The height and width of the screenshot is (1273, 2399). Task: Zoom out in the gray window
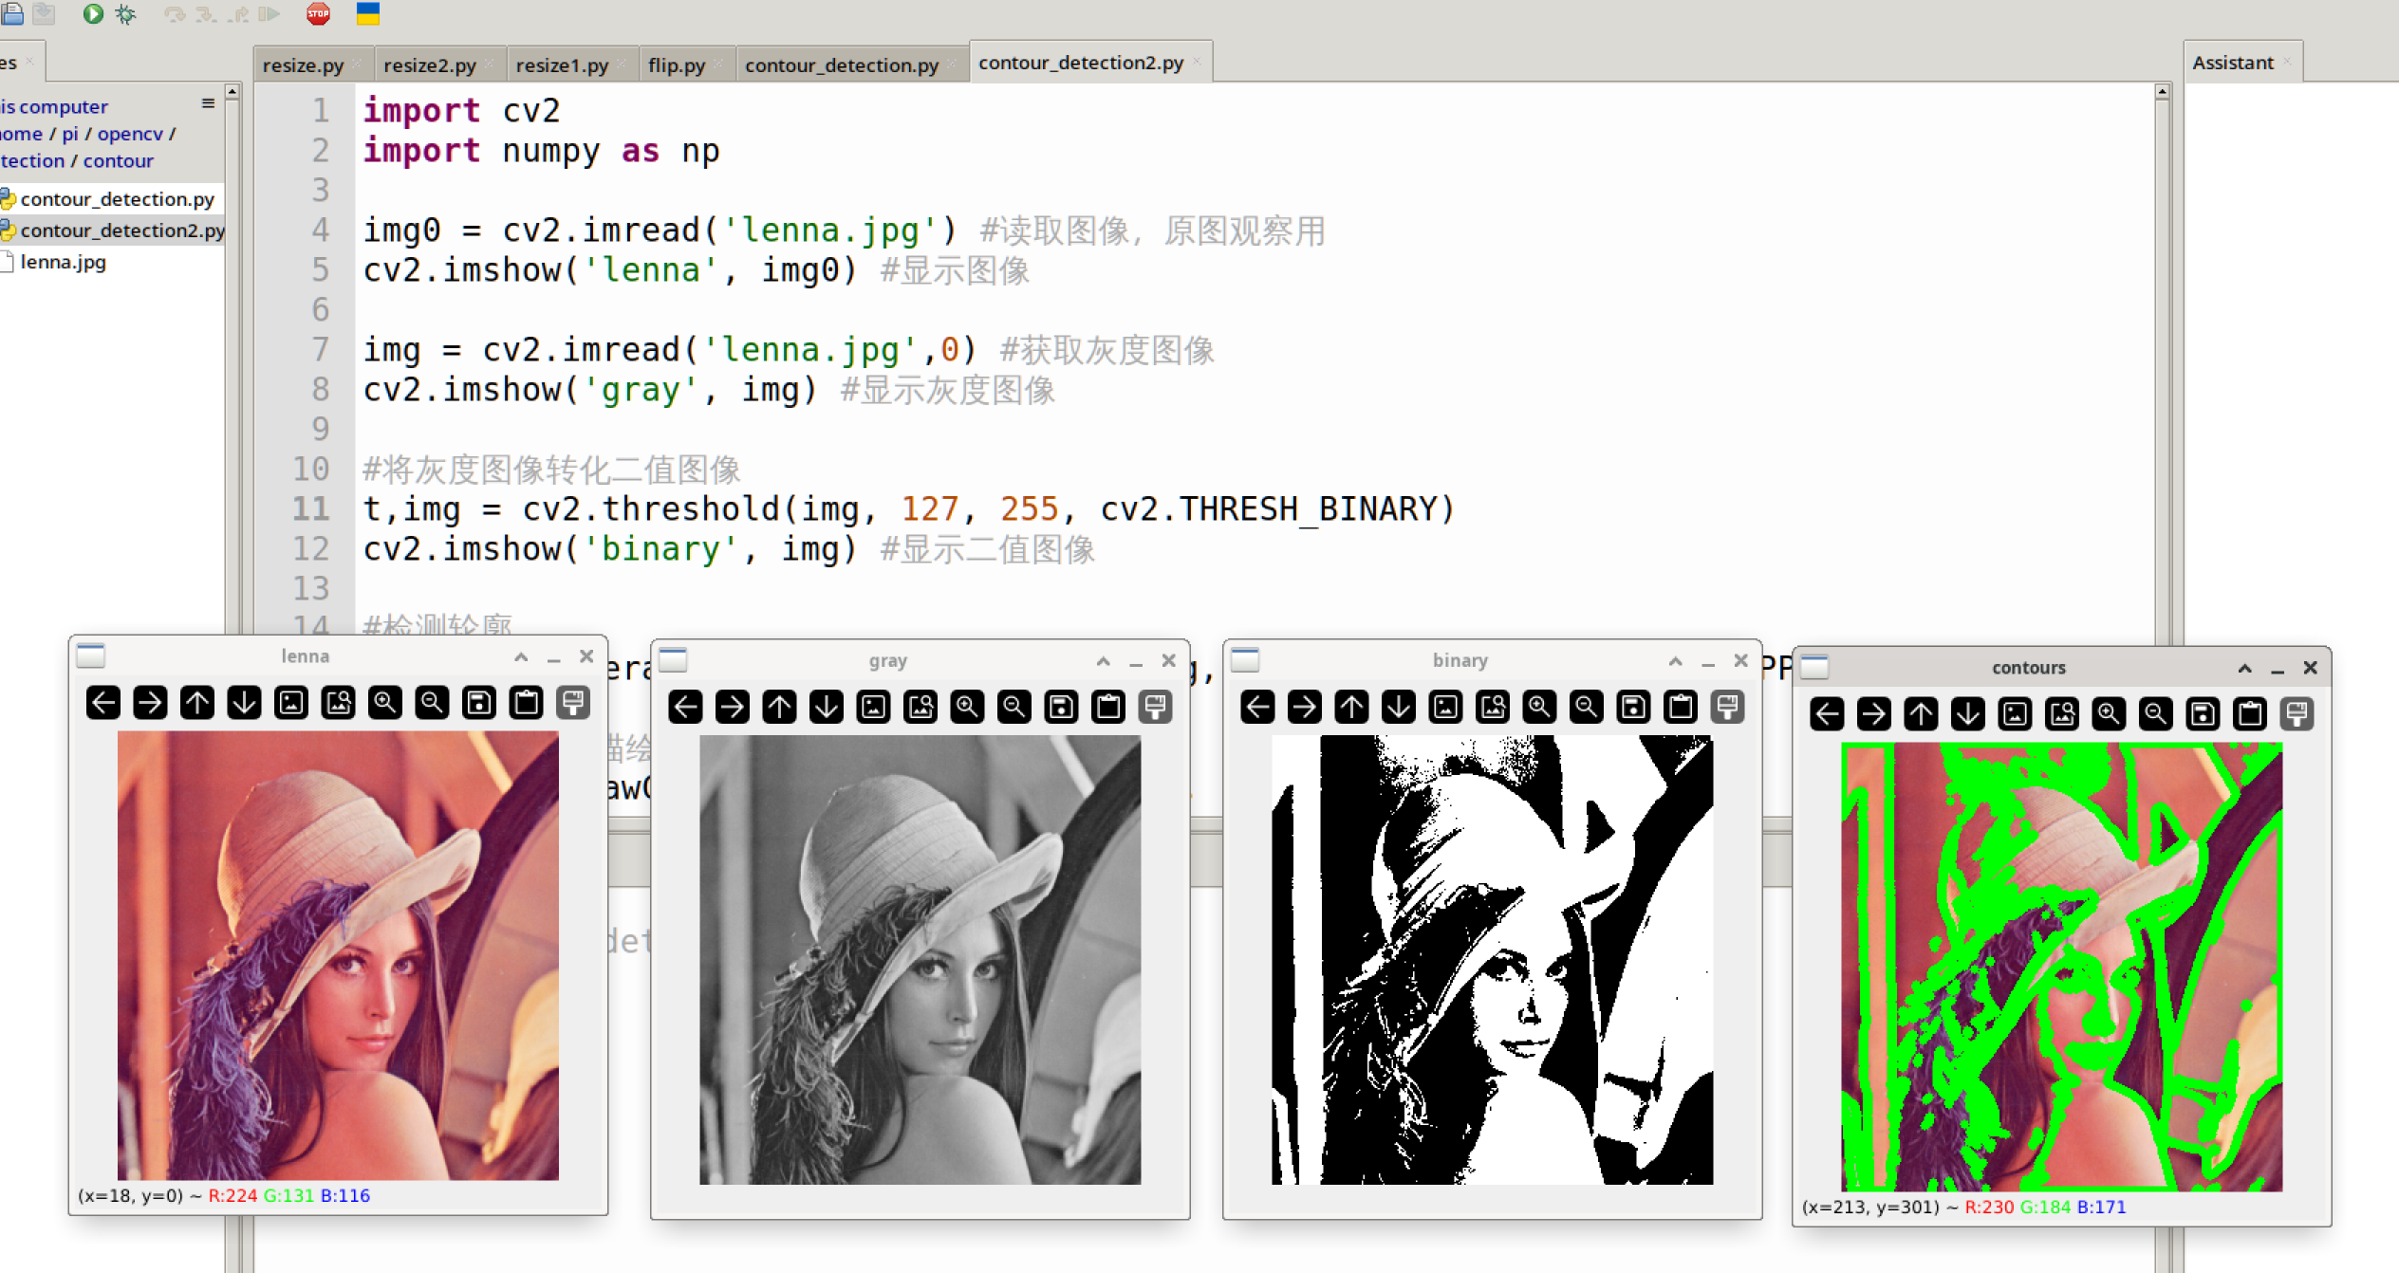click(x=1014, y=707)
